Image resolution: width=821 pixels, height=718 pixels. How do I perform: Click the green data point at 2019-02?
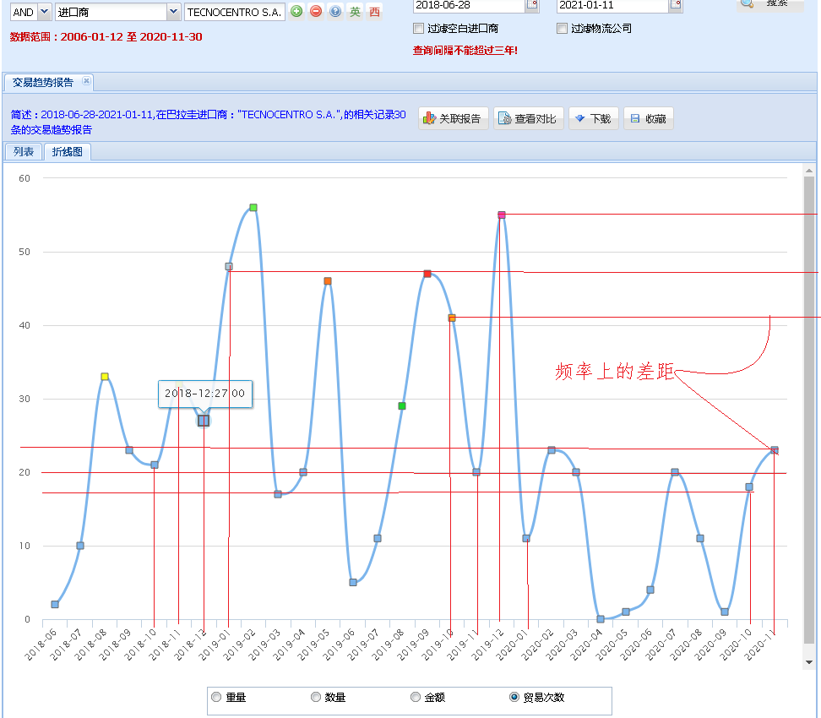(253, 208)
